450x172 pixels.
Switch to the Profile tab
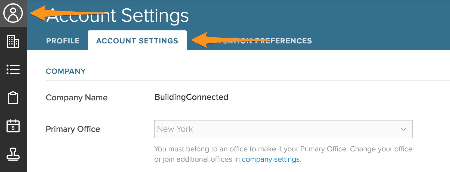tap(63, 41)
